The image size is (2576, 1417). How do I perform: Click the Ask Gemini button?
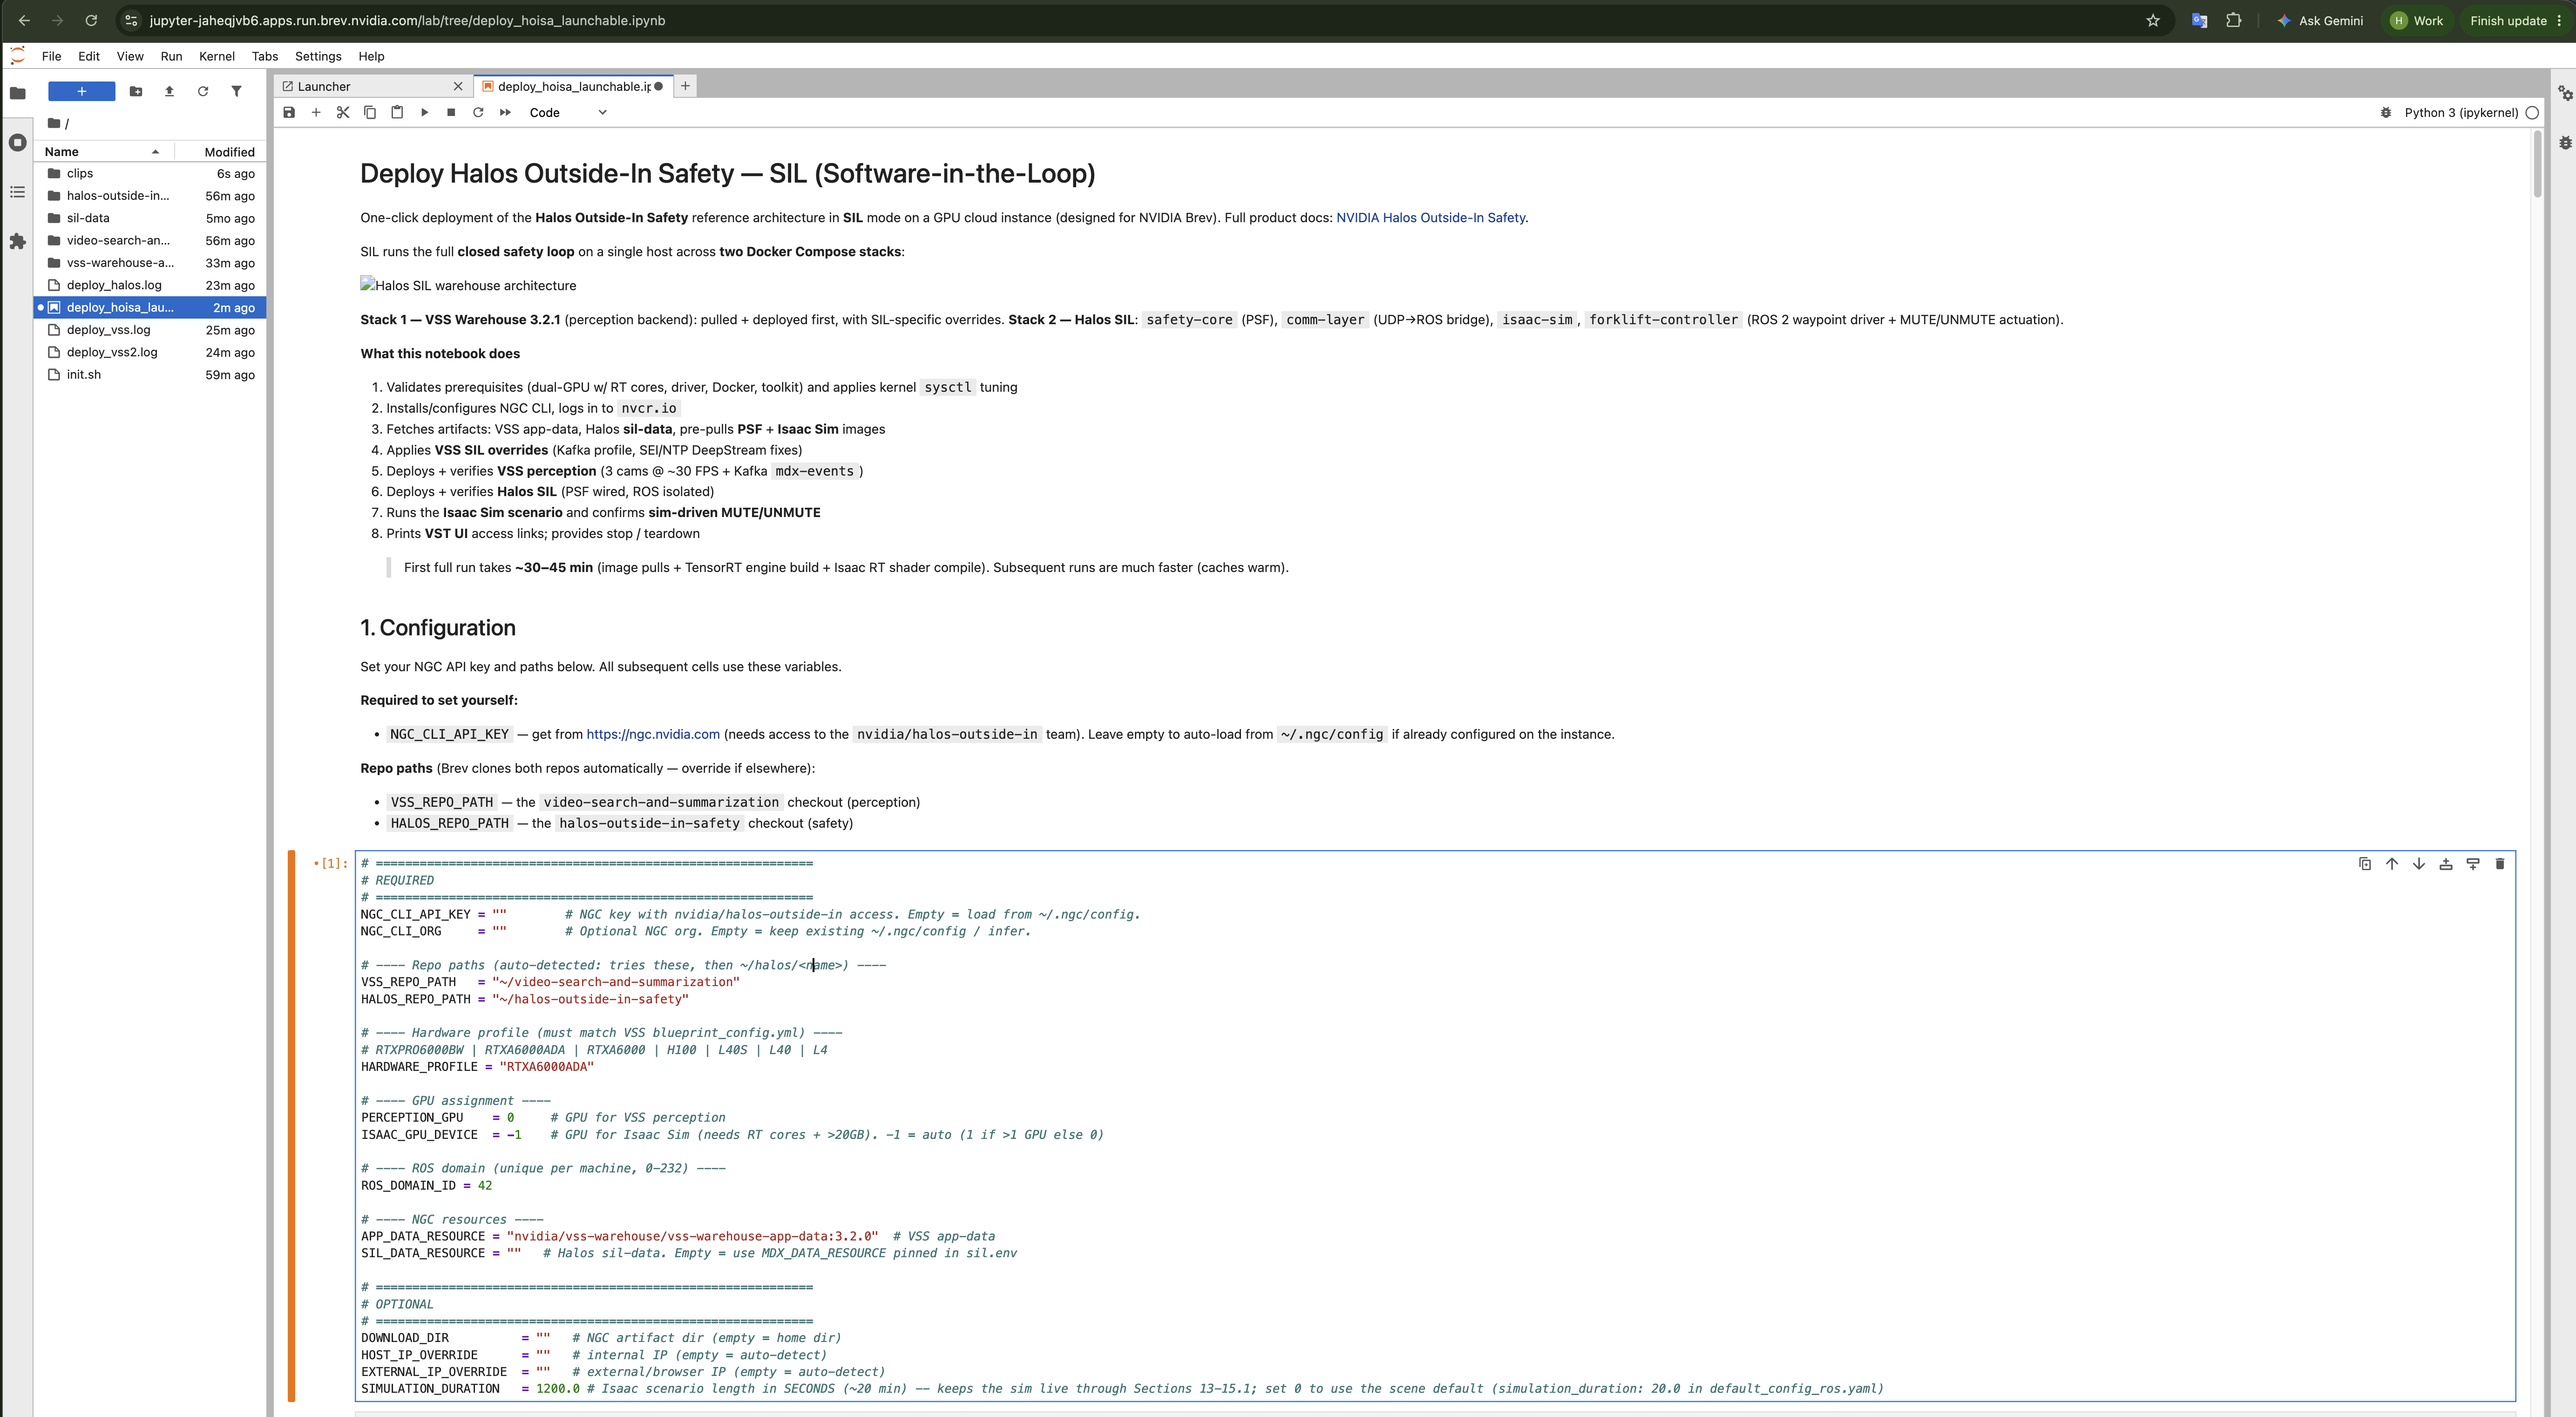click(2320, 21)
